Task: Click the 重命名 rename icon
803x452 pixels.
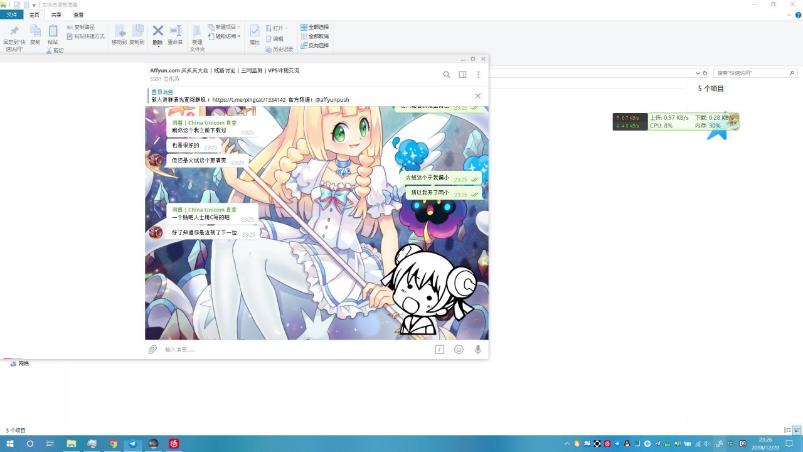Action: tap(175, 31)
